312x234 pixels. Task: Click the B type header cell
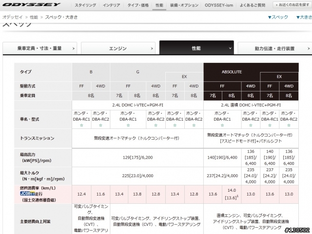coord(91,72)
